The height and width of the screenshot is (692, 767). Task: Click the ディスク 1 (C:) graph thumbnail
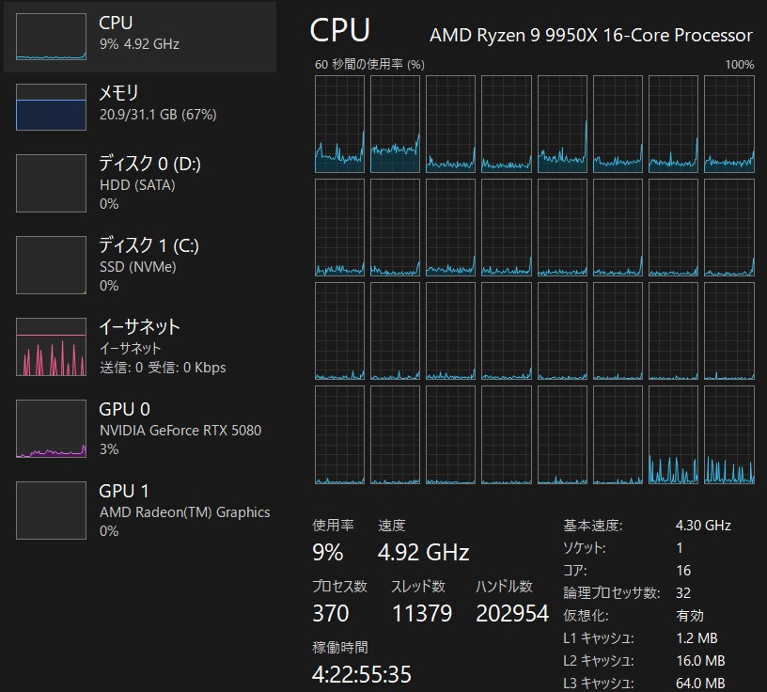point(51,265)
